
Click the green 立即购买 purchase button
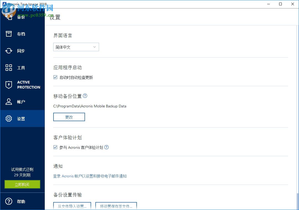[x=22, y=184]
